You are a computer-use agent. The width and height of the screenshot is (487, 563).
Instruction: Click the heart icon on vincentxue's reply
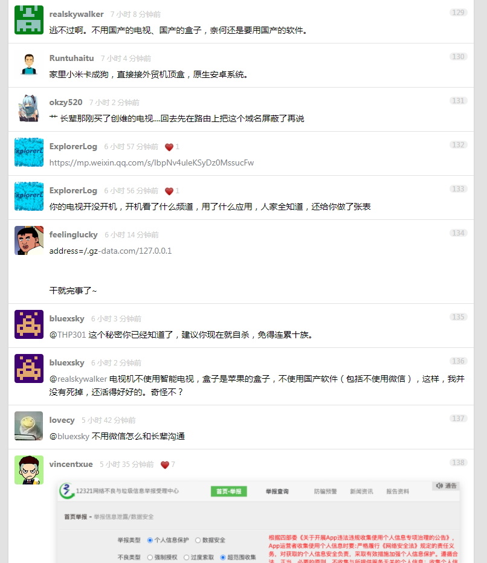point(164,465)
